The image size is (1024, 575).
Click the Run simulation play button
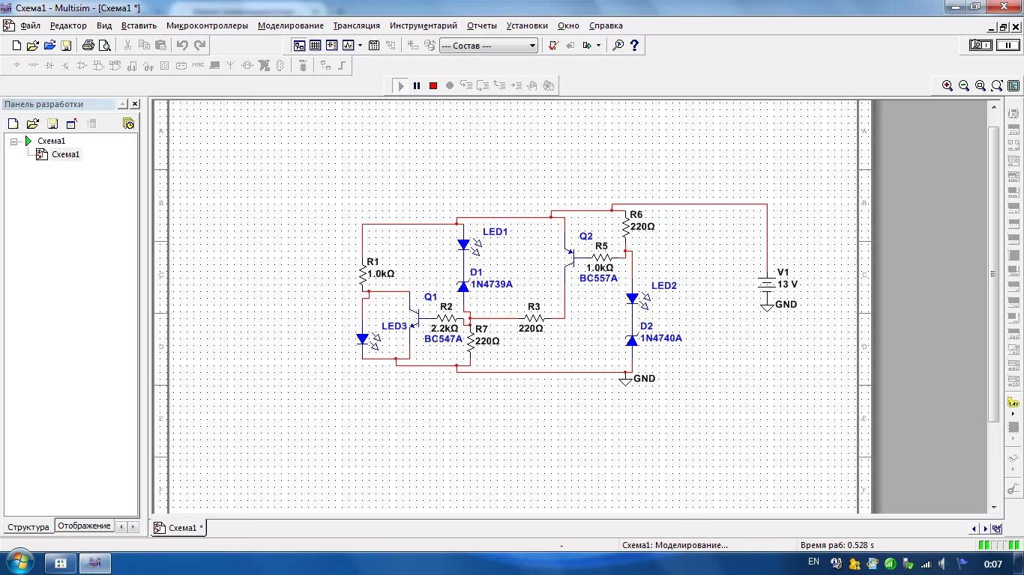coord(400,85)
